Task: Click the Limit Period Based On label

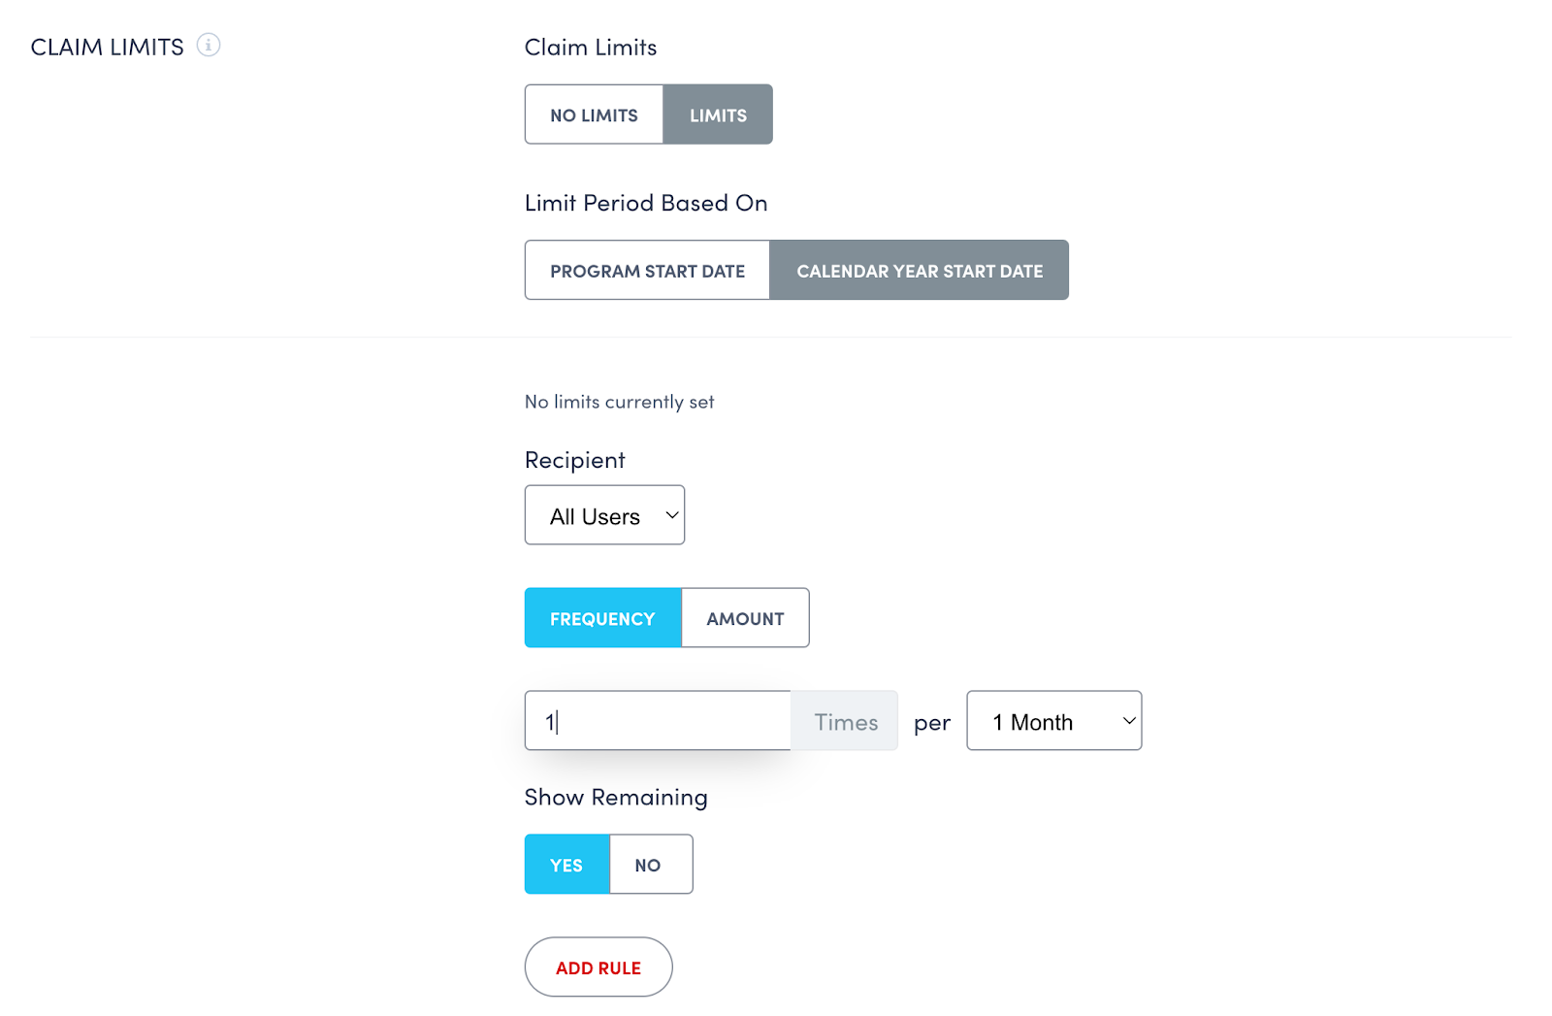Action: point(646,203)
